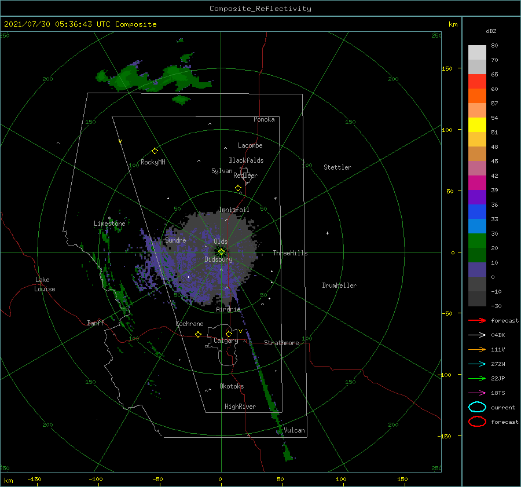Click the Drumheller label

tap(339, 285)
